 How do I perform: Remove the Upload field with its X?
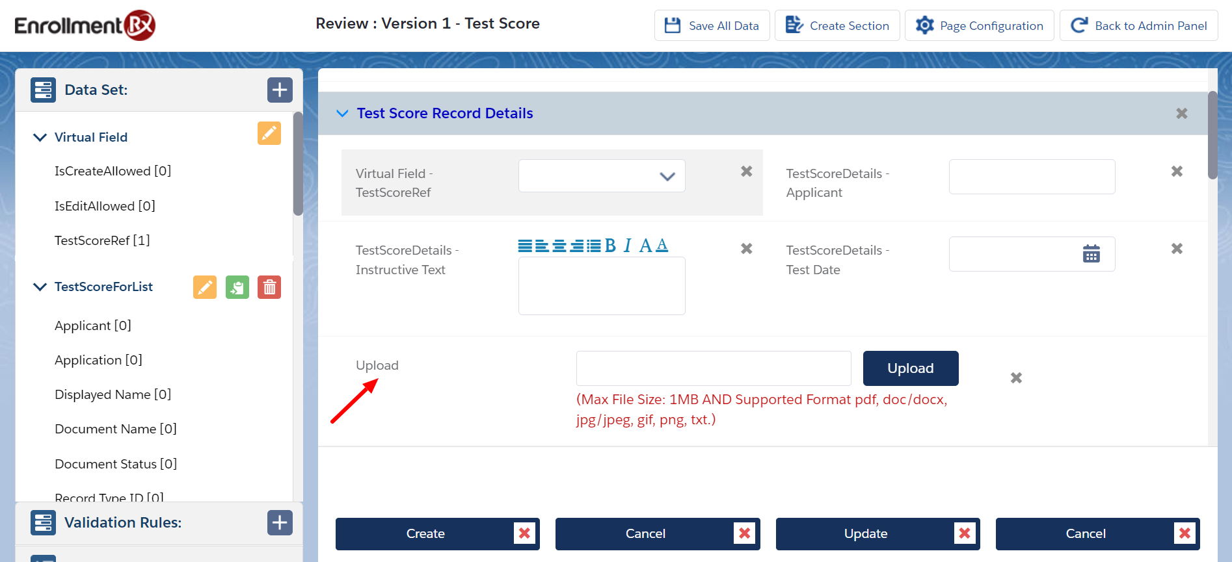point(1016,377)
